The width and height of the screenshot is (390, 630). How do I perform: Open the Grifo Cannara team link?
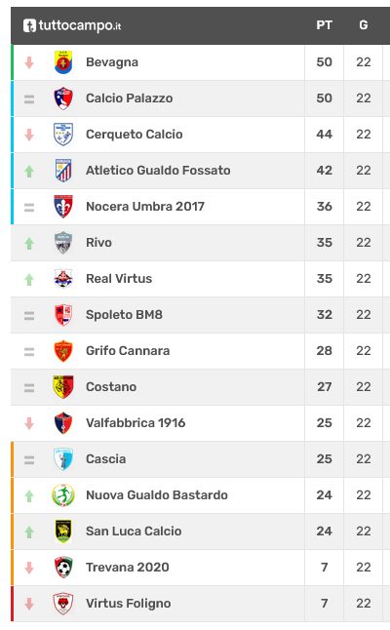pyautogui.click(x=128, y=351)
